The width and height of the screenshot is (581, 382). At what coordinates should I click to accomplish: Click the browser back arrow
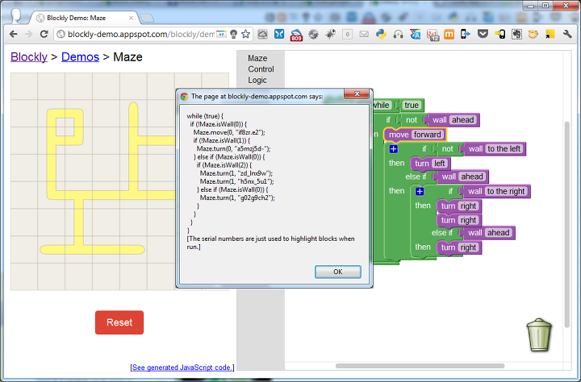14,35
